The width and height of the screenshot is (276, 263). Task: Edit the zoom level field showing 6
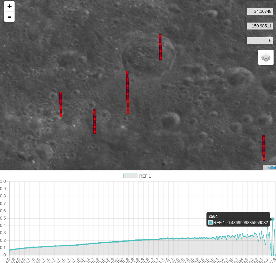point(260,41)
